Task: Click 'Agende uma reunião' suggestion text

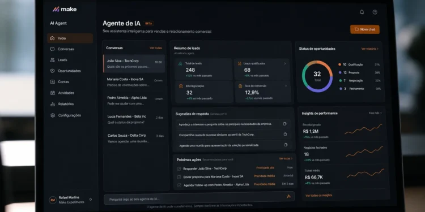Action: click(219, 145)
